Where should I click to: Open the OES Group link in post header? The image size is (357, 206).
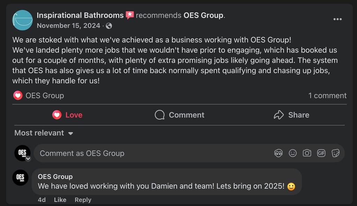coord(203,15)
